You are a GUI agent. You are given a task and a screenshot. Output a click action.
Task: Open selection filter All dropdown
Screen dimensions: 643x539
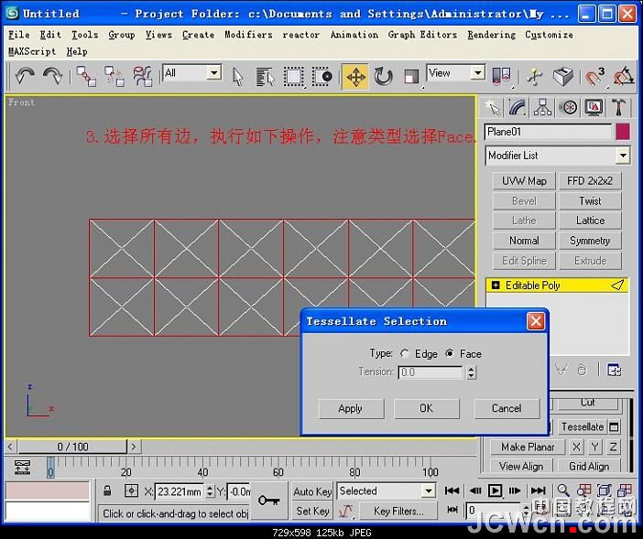213,73
